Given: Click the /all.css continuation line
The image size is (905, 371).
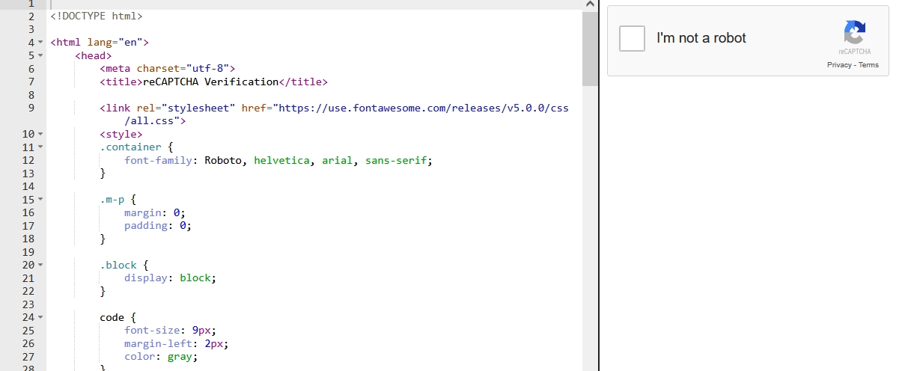Looking at the screenshot, I should coord(155,120).
